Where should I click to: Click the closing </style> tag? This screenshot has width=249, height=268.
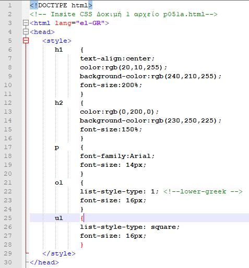pyautogui.click(x=59, y=253)
